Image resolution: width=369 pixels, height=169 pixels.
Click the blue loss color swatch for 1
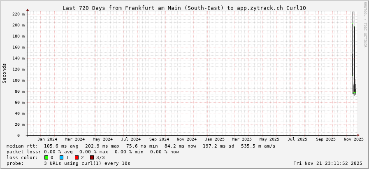(61, 157)
